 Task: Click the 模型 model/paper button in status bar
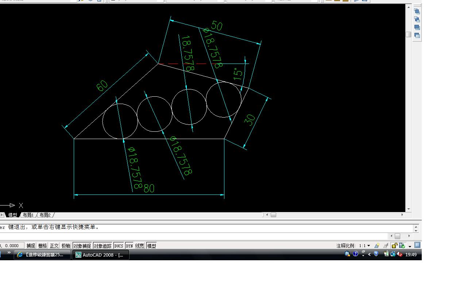(x=151, y=246)
